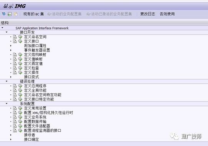Open documentation icon for 定义命名空间
208x146 pixels.
(x=15, y=37)
